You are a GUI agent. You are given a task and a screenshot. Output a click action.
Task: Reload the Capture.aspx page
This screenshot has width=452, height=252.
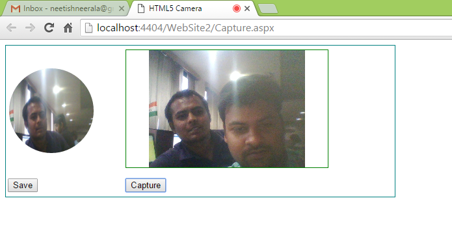(x=49, y=28)
